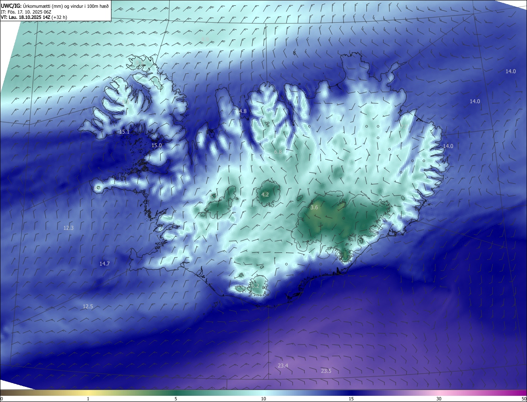
Task: Click the 6.2 value label near the south coast
Action: pos(255,286)
